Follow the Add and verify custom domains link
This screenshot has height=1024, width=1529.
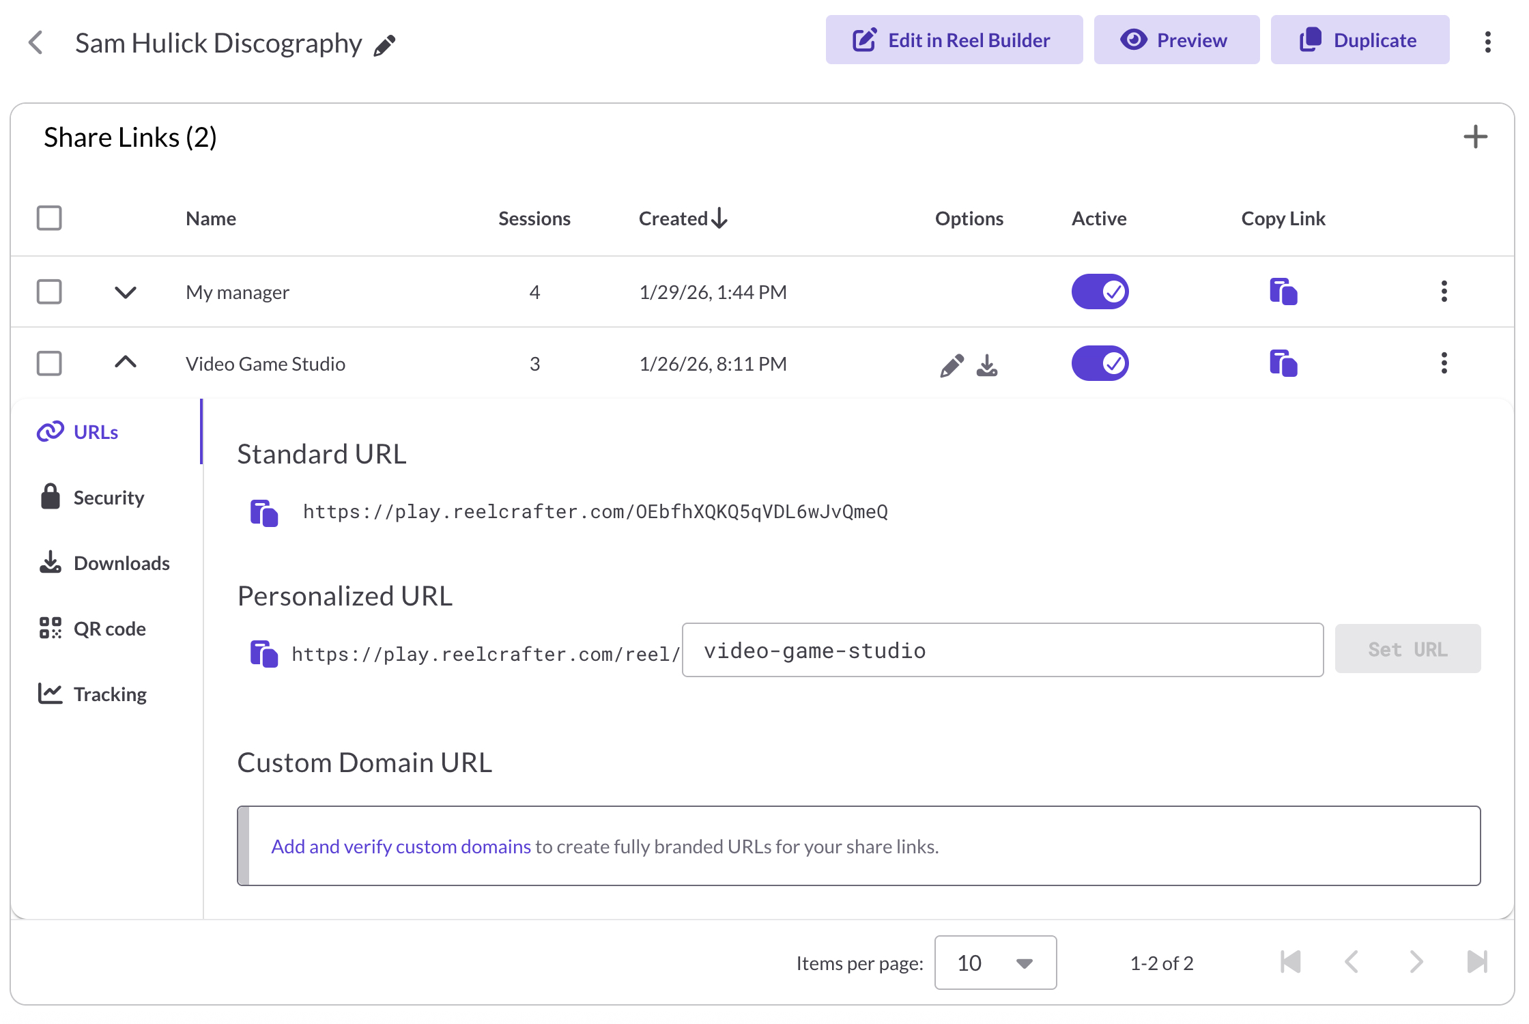coord(401,847)
